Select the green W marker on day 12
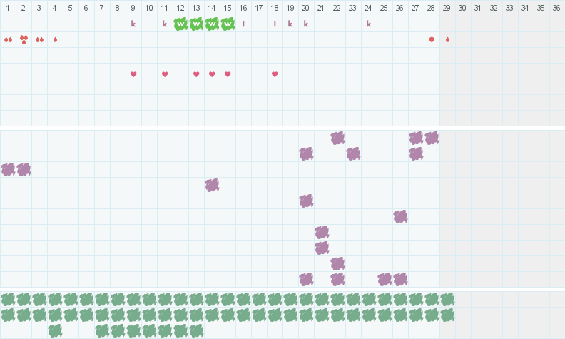This screenshot has height=339, width=565. point(180,24)
